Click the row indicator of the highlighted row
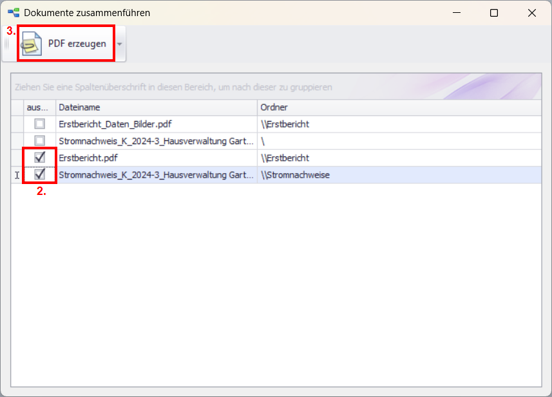This screenshot has height=397, width=552. [17, 174]
